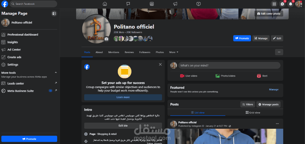
Task: Open Meta Business Suite link
Action: (x=29, y=91)
